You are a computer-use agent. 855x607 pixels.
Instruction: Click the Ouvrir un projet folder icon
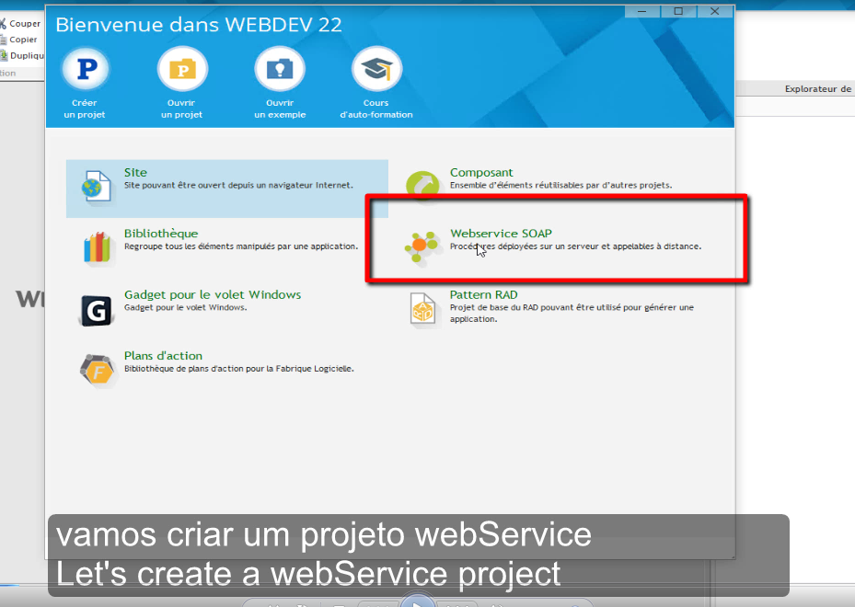tap(182, 69)
